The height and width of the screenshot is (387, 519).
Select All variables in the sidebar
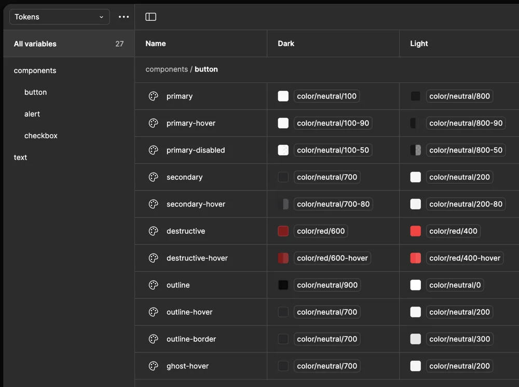(35, 44)
